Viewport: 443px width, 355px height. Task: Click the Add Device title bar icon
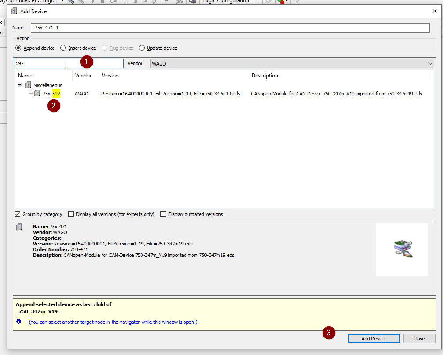click(14, 11)
